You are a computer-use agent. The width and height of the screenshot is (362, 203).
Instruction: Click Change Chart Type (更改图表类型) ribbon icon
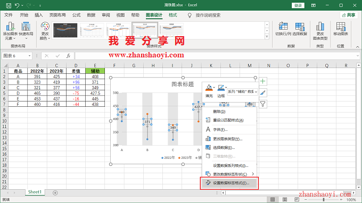320,31
